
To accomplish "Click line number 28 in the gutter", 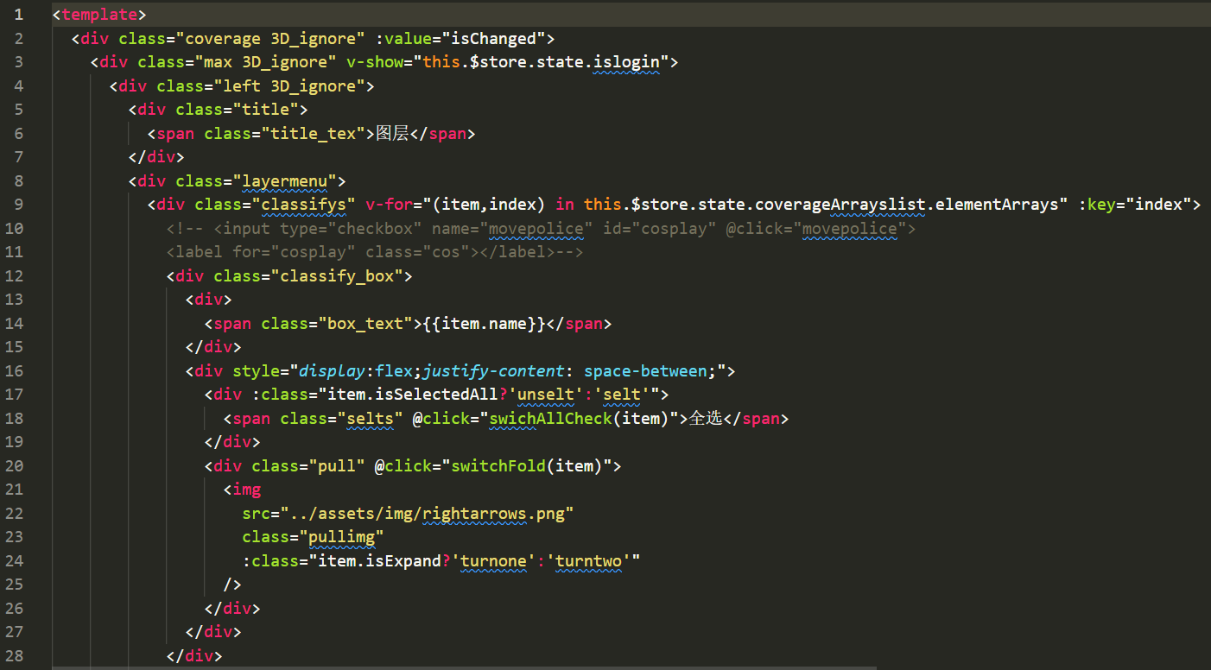I will tap(14, 656).
